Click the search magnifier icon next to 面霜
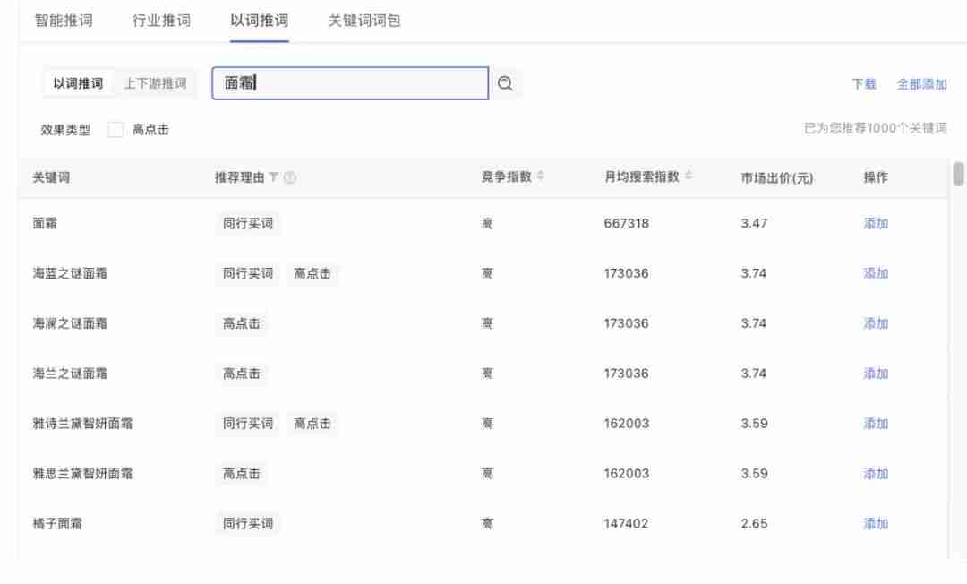 [x=505, y=82]
